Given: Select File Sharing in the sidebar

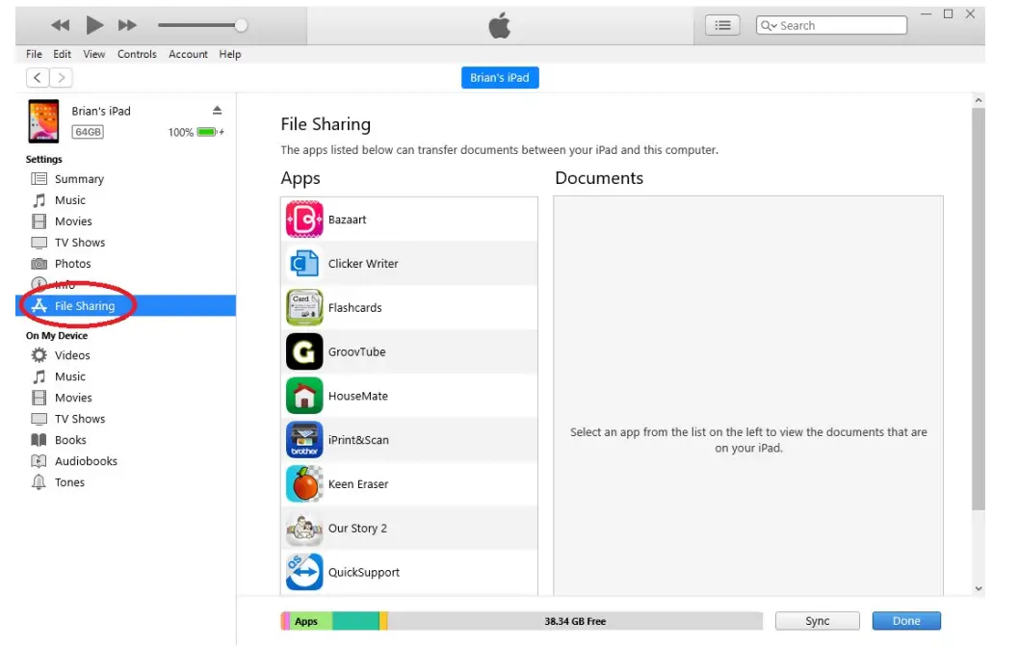Looking at the screenshot, I should (x=125, y=305).
